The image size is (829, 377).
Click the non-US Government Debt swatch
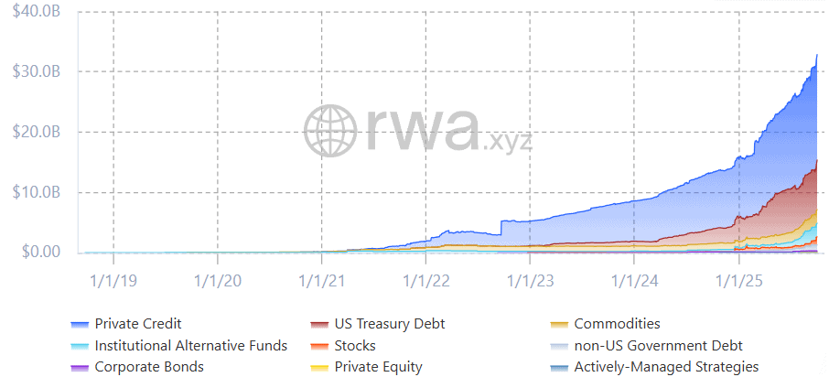560,346
